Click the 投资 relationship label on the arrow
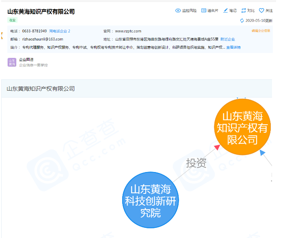 pyautogui.click(x=196, y=163)
